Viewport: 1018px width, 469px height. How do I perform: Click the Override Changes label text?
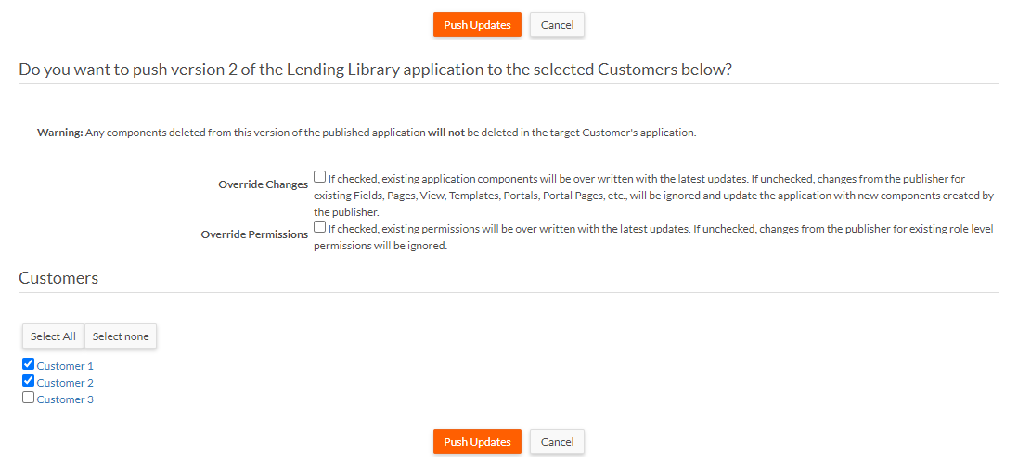pyautogui.click(x=263, y=184)
